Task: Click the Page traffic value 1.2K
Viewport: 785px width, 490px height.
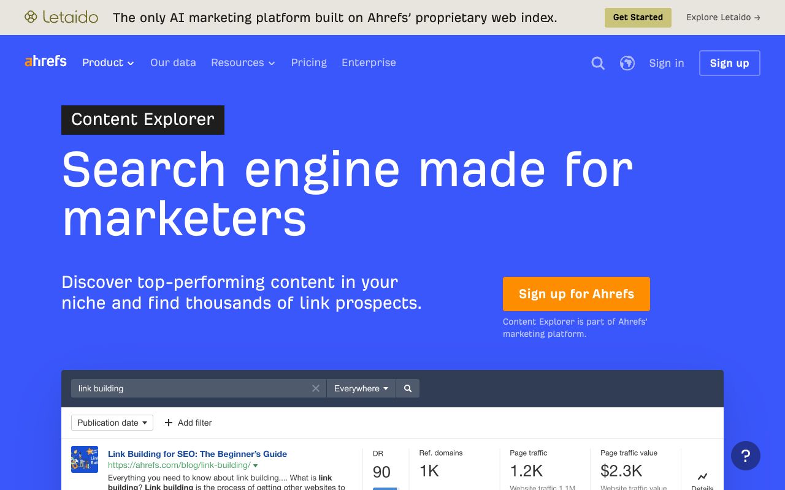Action: point(526,470)
